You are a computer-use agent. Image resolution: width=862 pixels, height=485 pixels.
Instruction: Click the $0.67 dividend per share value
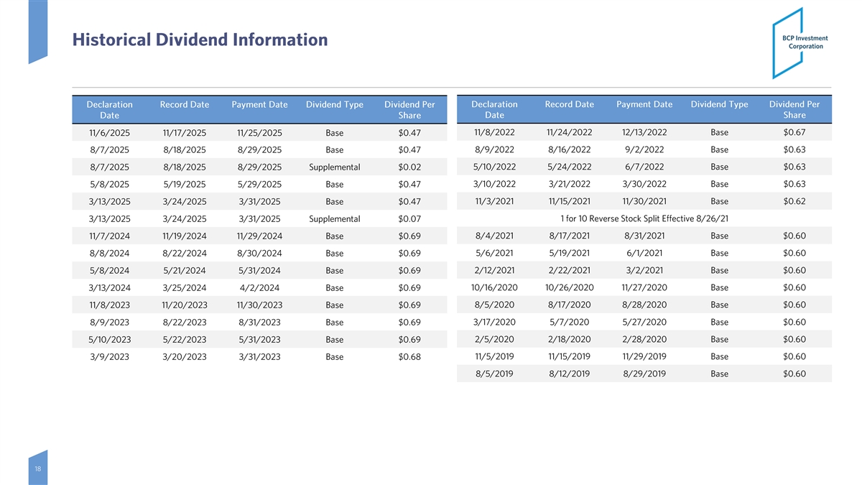click(x=794, y=132)
